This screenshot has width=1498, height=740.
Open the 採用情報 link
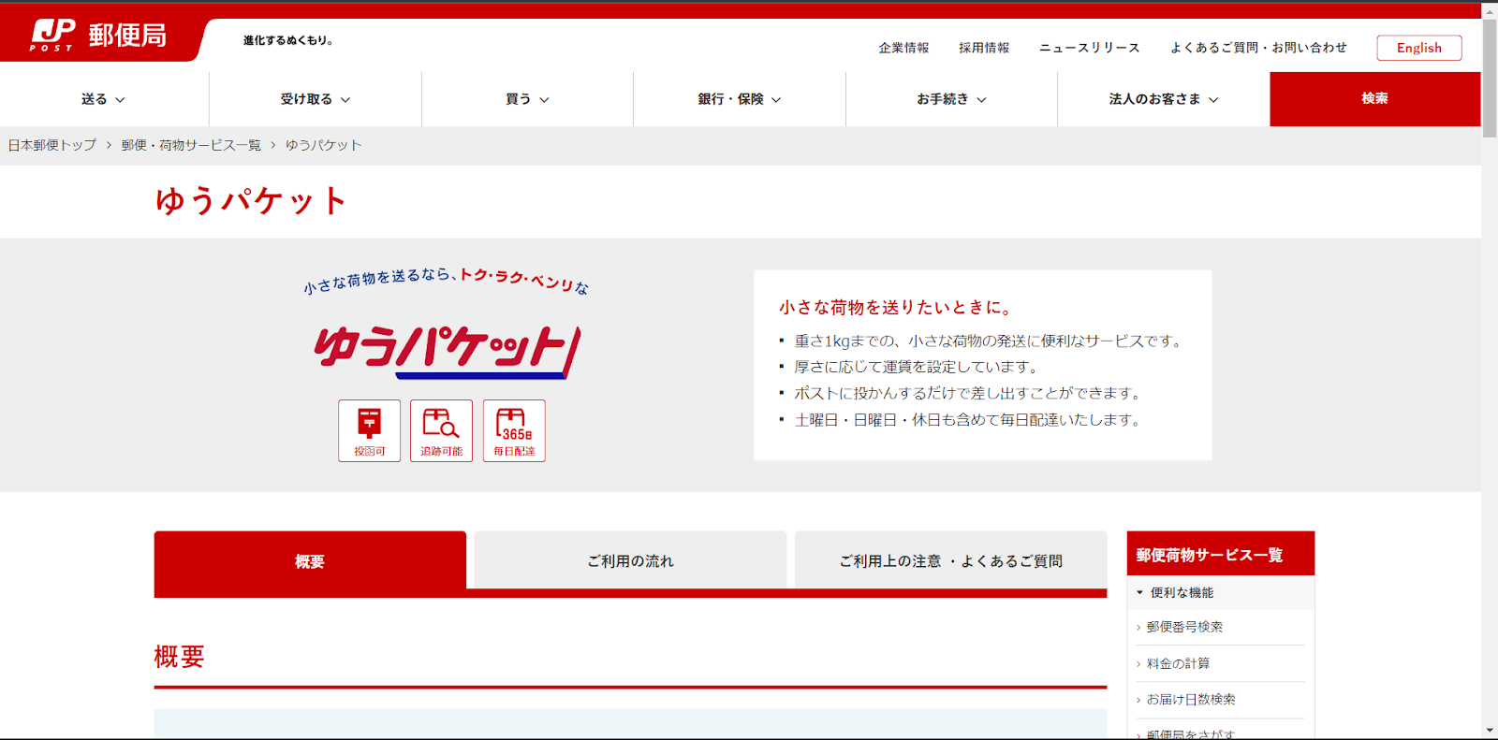pyautogui.click(x=984, y=48)
